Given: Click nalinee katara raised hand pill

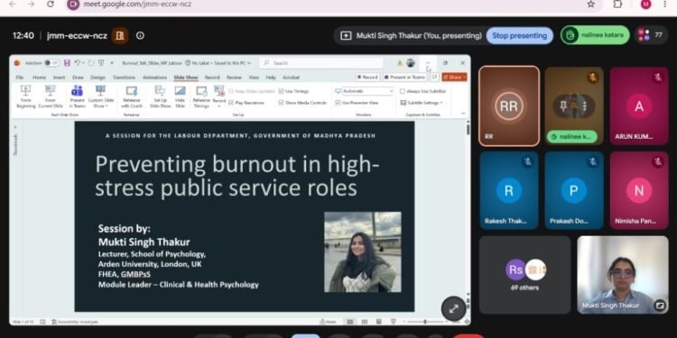Looking at the screenshot, I should click(595, 35).
